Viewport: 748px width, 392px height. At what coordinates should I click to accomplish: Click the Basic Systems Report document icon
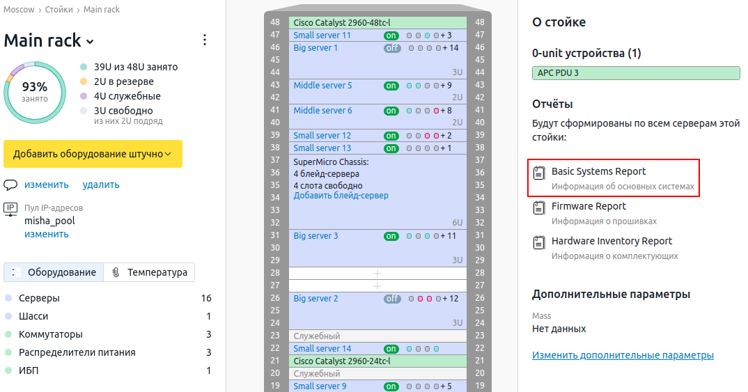[538, 173]
